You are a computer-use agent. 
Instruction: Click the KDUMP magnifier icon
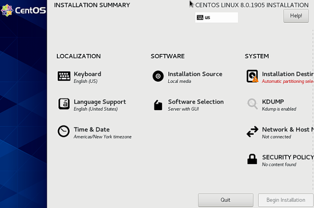pyautogui.click(x=252, y=104)
